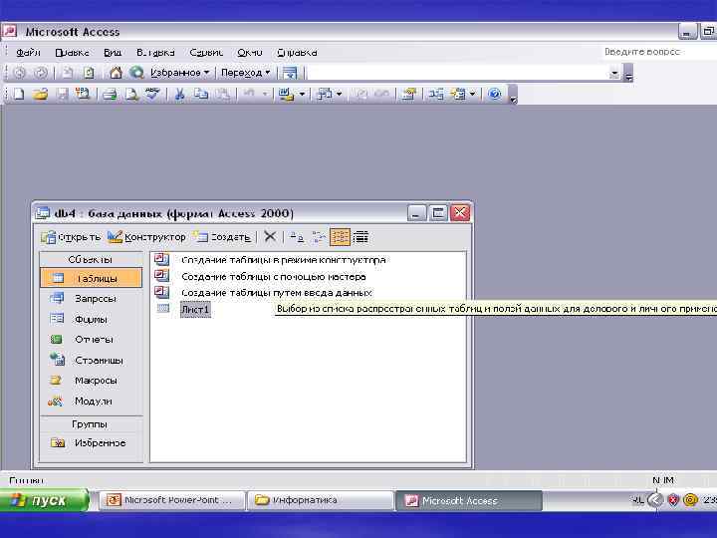The image size is (717, 538).
Task: Click the Copy icon in the toolbar
Action: coord(201,95)
